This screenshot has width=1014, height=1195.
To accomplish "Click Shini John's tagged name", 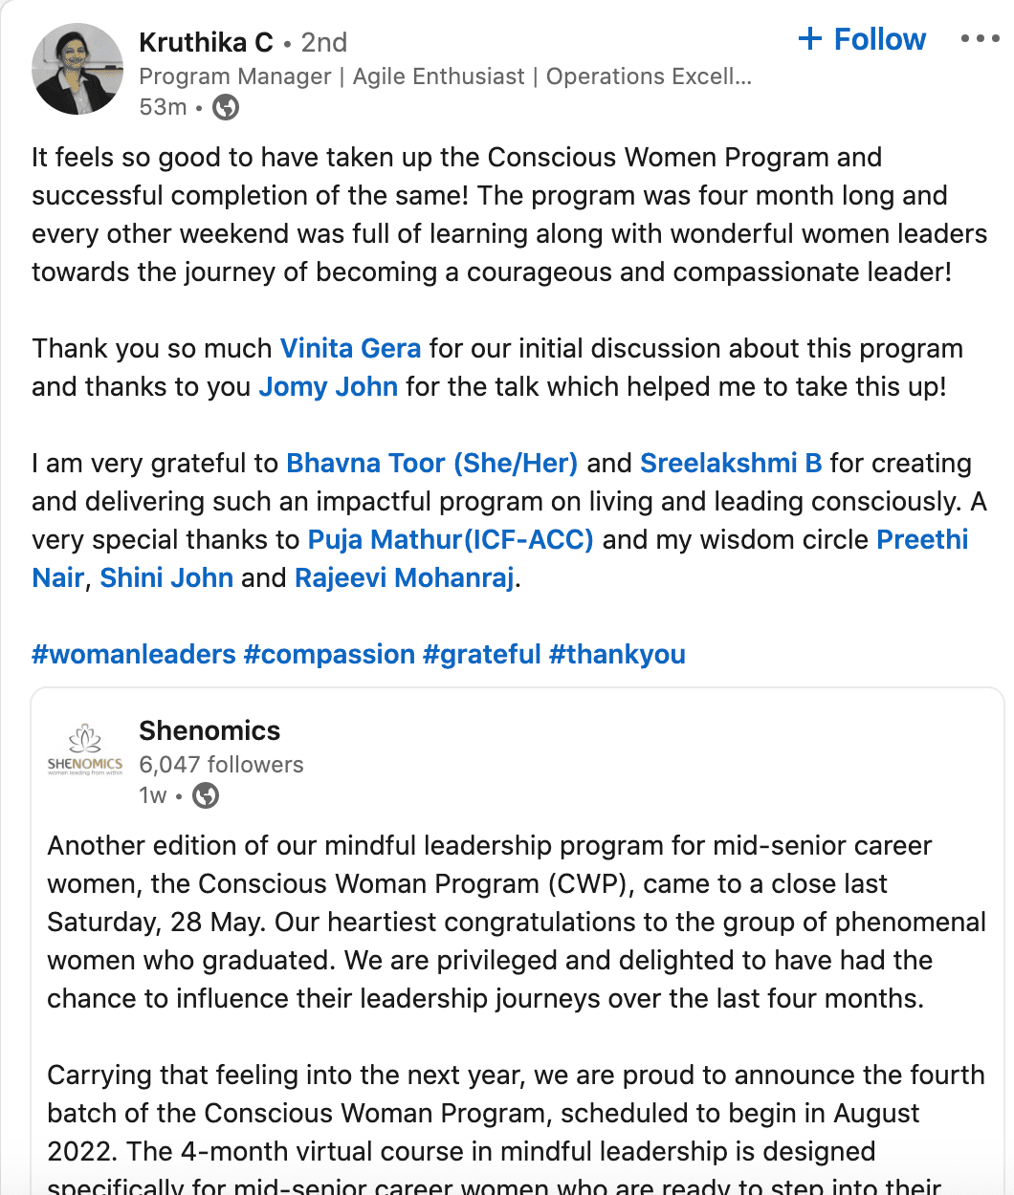I will tap(166, 577).
